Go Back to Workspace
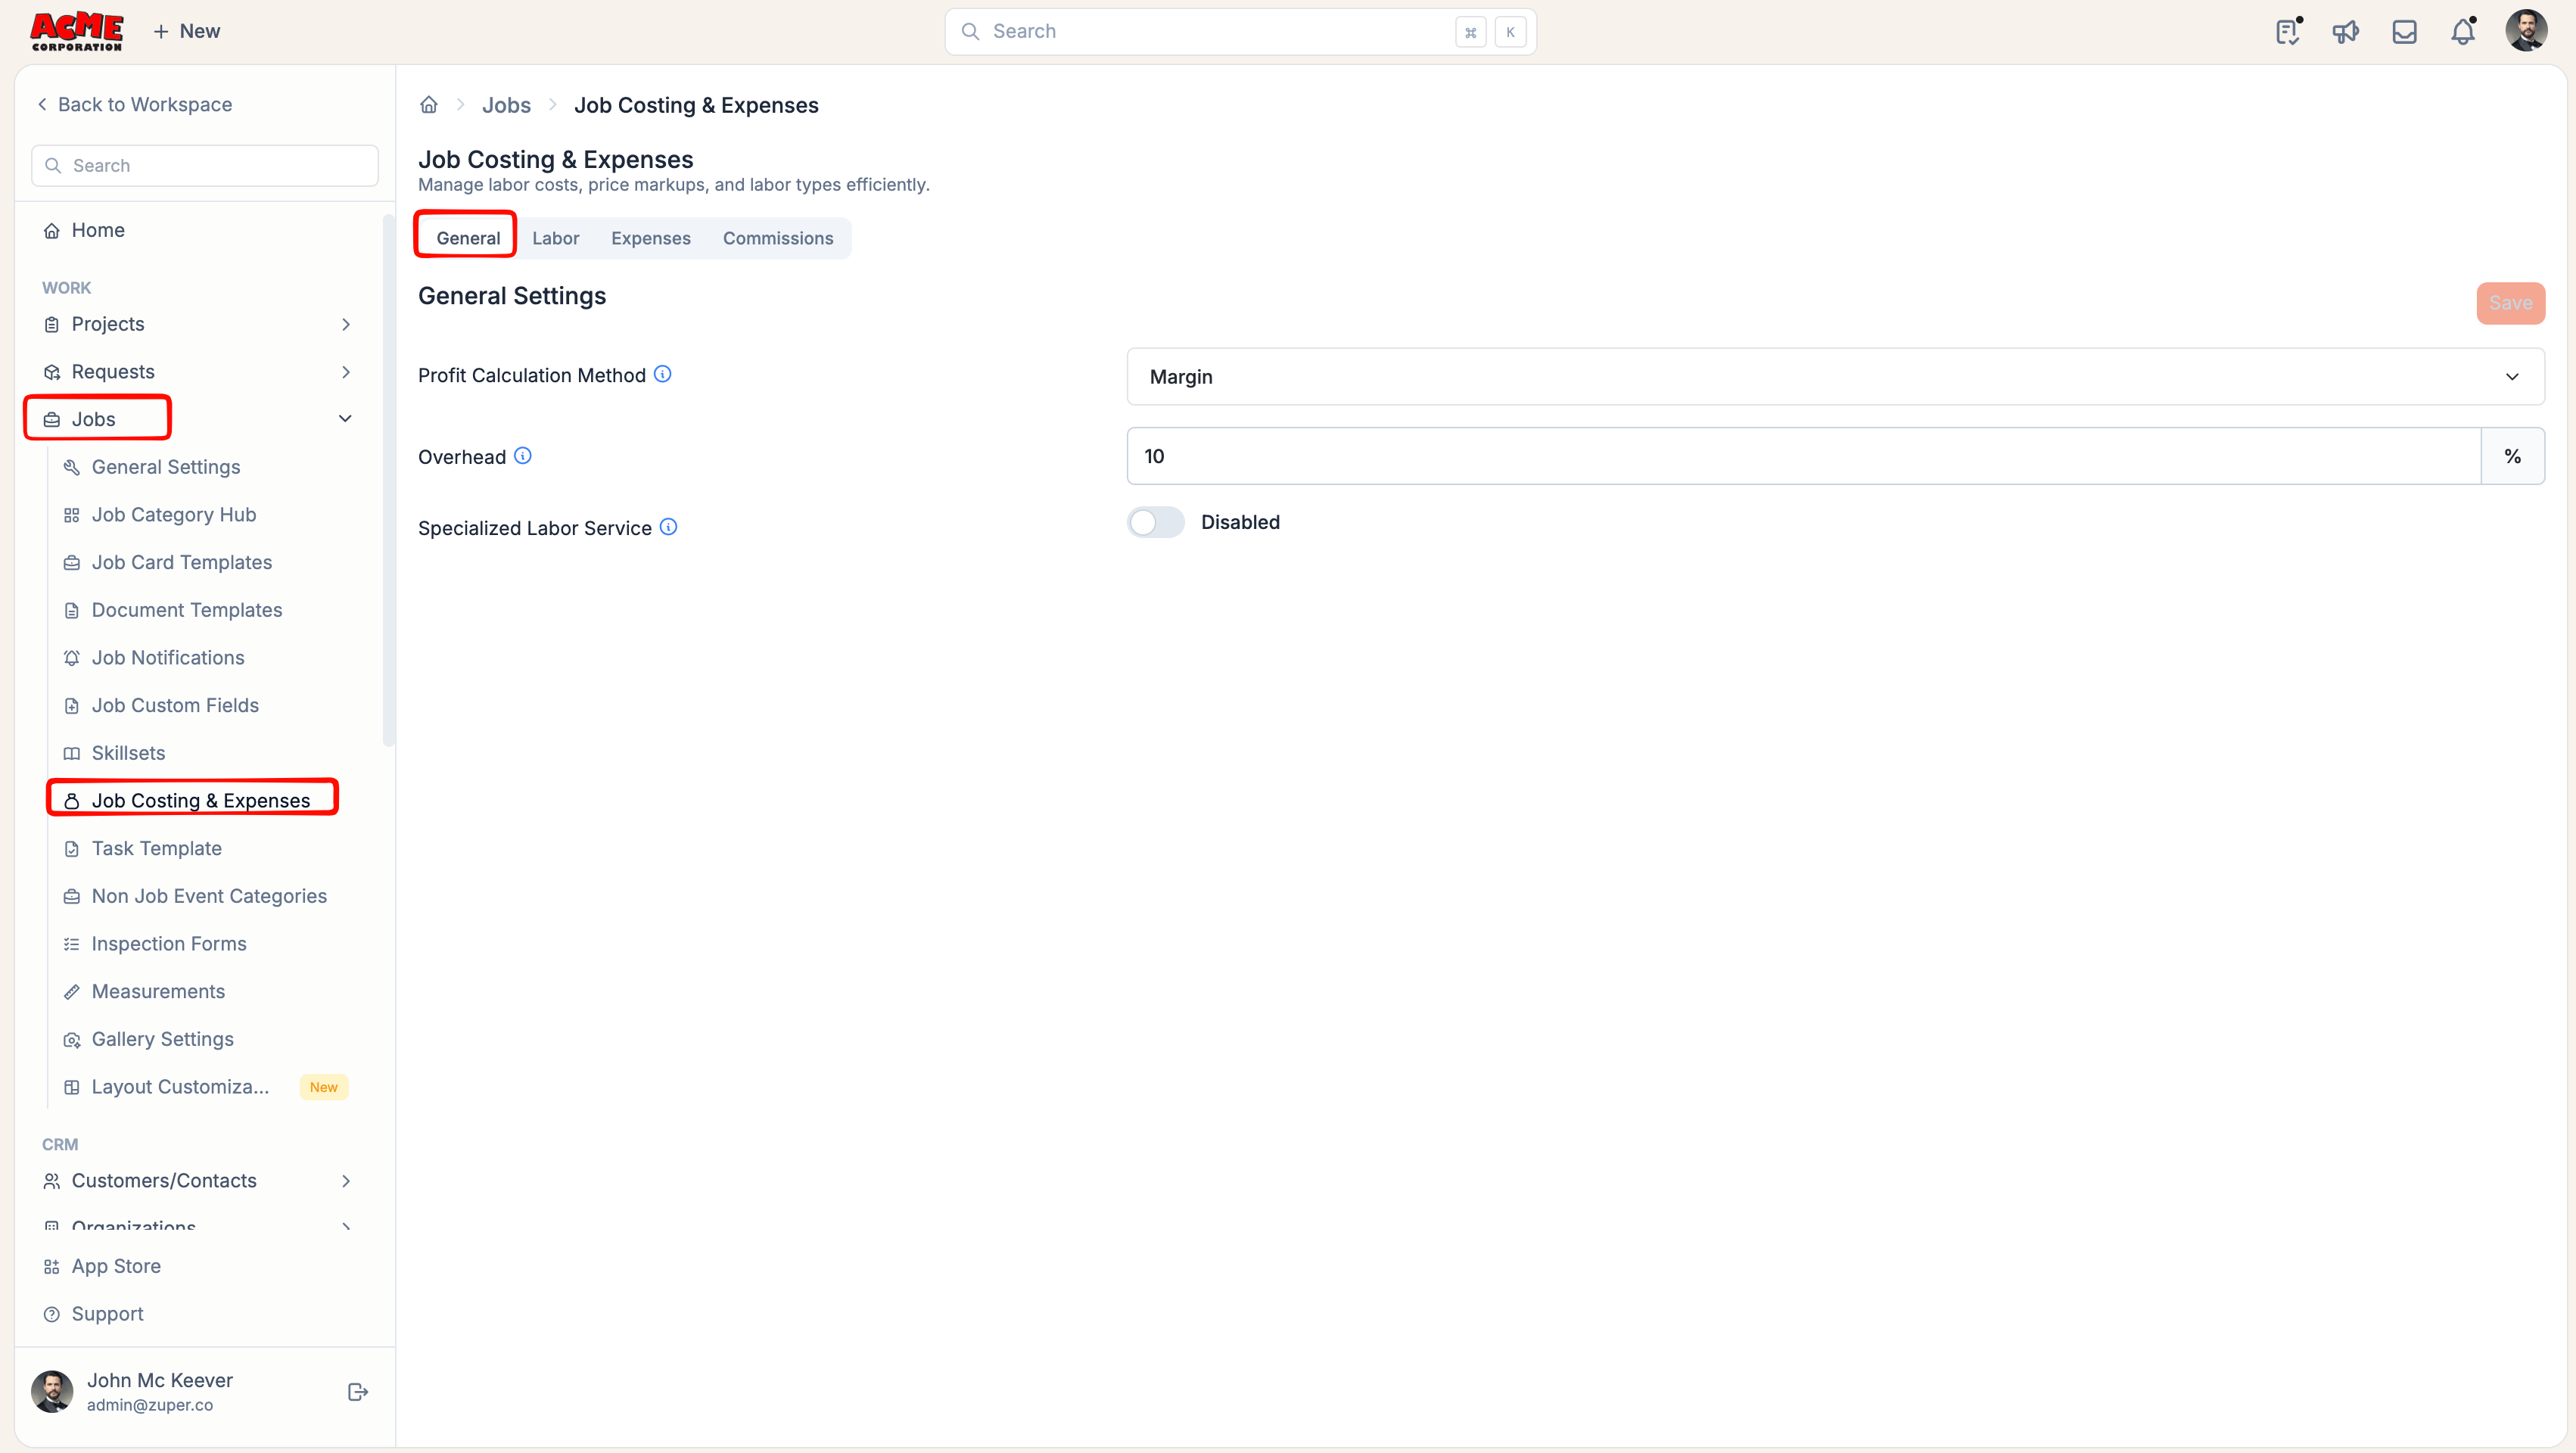 tap(135, 105)
